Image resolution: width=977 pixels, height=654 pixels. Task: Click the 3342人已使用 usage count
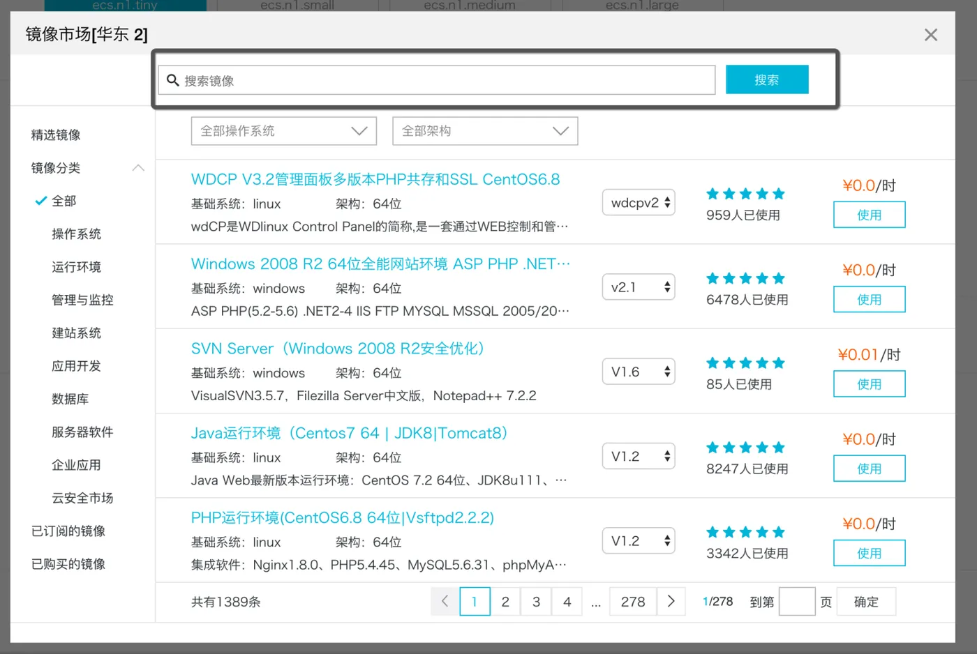747,553
